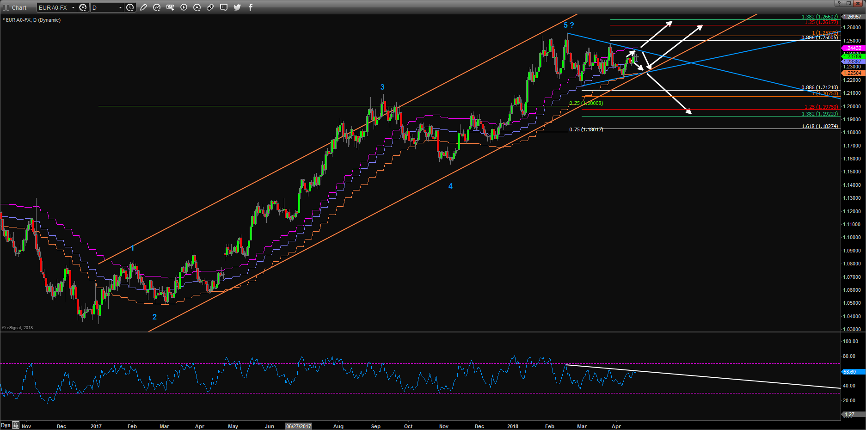Click the wave '4' label
Image resolution: width=866 pixels, height=430 pixels.
click(450, 186)
